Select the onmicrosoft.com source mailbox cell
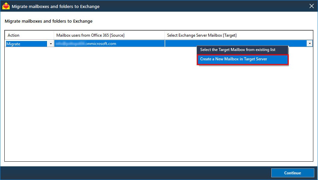This screenshot has width=318, height=180. pyautogui.click(x=109, y=44)
